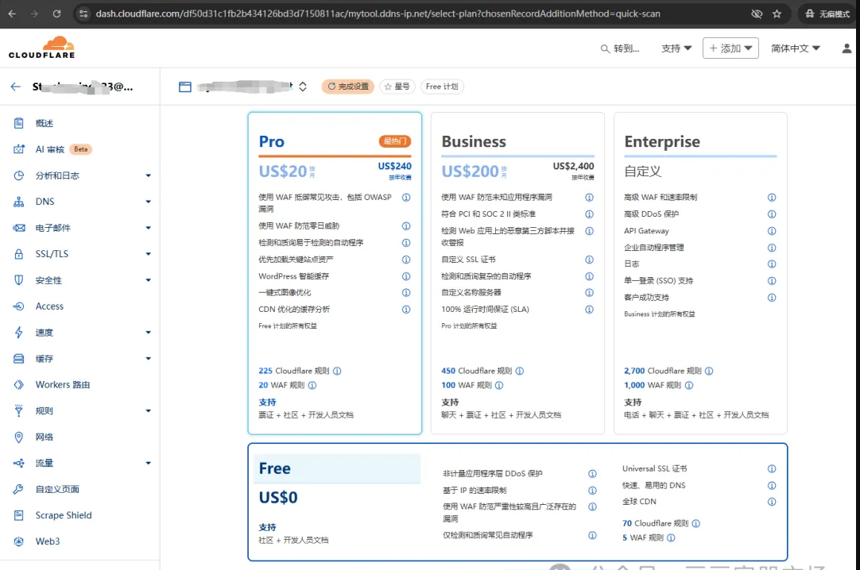Show info for 单一登录 (SSO) 支持
This screenshot has width=860, height=570.
(x=772, y=281)
